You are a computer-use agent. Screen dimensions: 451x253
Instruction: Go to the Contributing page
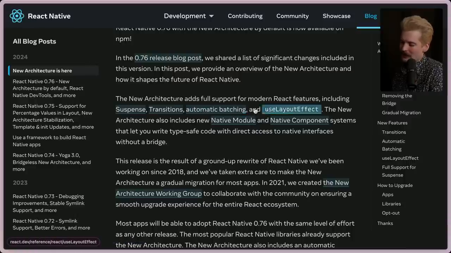245,16
